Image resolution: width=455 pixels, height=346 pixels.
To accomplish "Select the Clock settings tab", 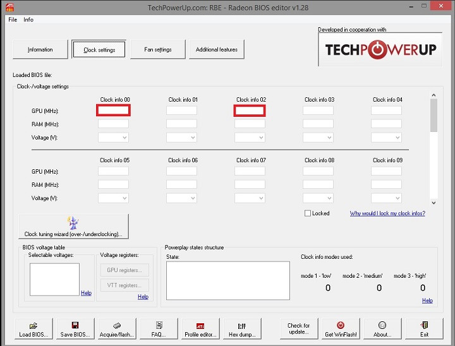I will (x=99, y=50).
